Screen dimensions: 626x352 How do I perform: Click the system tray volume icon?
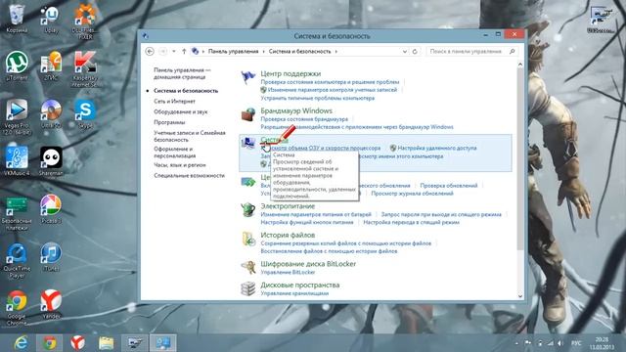click(x=560, y=343)
